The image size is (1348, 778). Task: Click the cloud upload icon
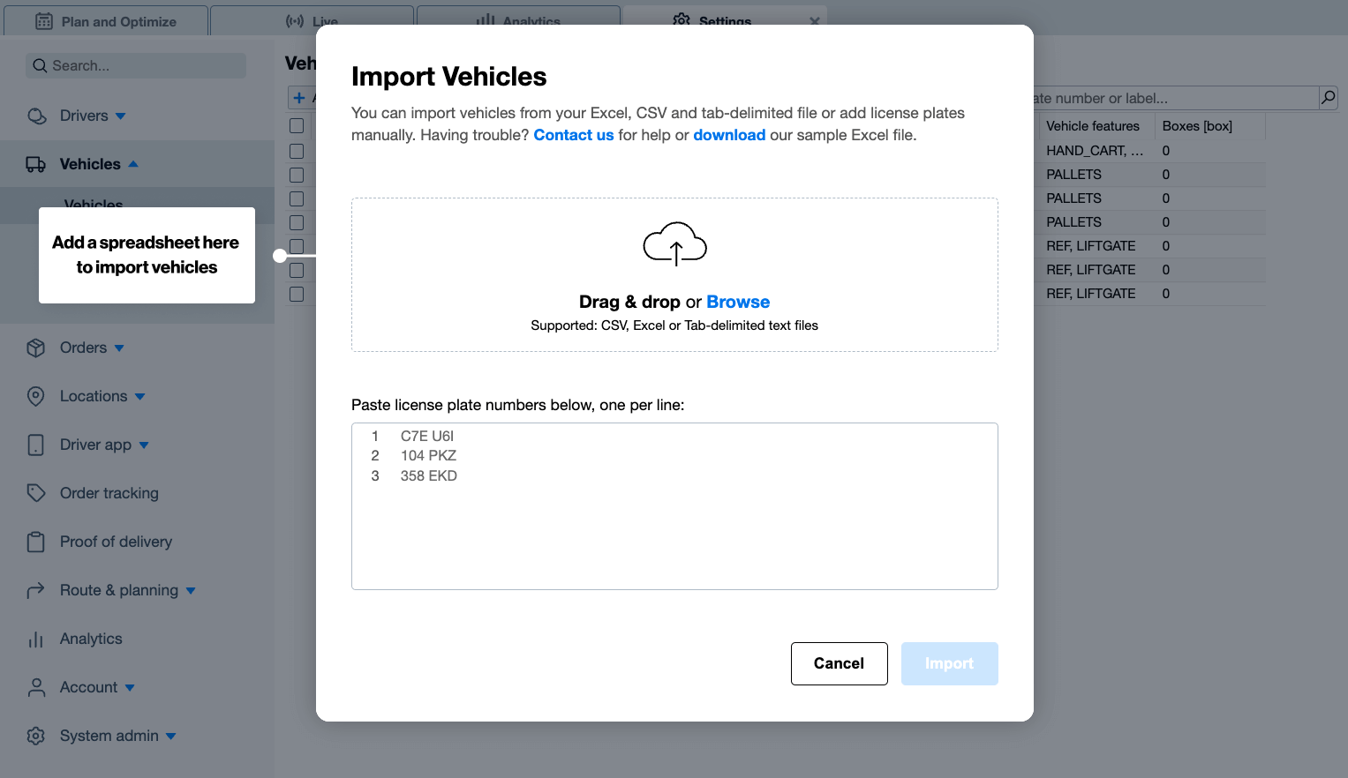(x=674, y=243)
